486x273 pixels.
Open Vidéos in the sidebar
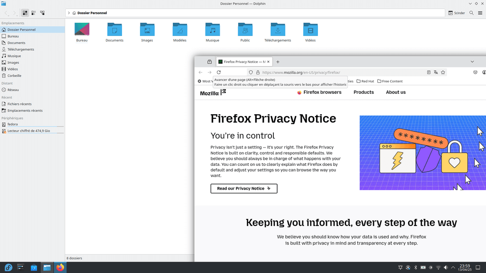[x=32, y=69]
